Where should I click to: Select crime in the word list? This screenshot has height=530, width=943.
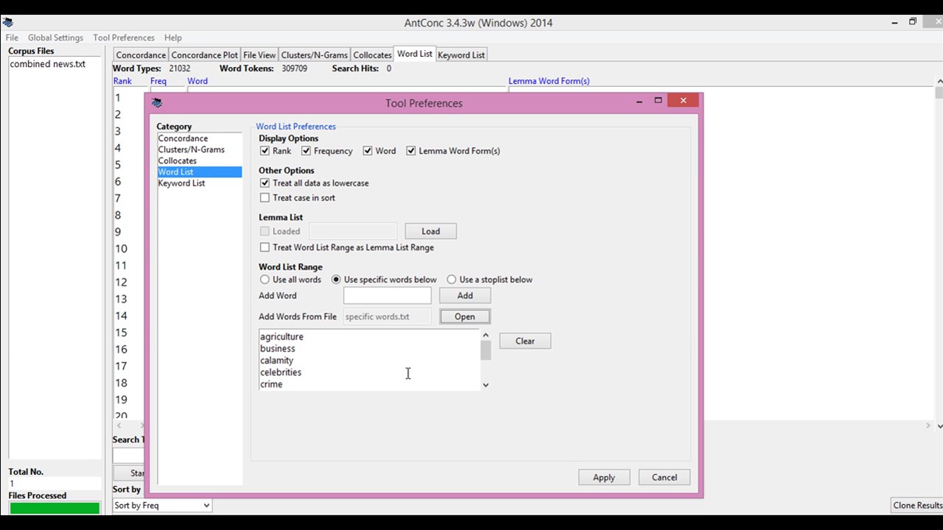point(271,384)
